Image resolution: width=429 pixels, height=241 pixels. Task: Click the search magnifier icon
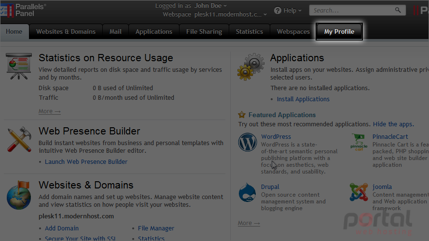(398, 10)
